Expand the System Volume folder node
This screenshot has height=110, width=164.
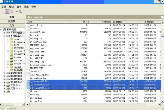(8, 64)
